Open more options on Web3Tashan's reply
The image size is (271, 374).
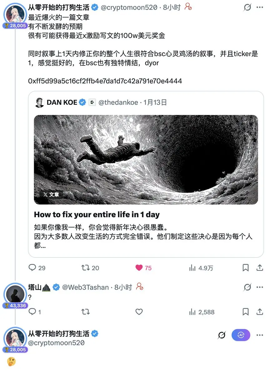[260, 287]
